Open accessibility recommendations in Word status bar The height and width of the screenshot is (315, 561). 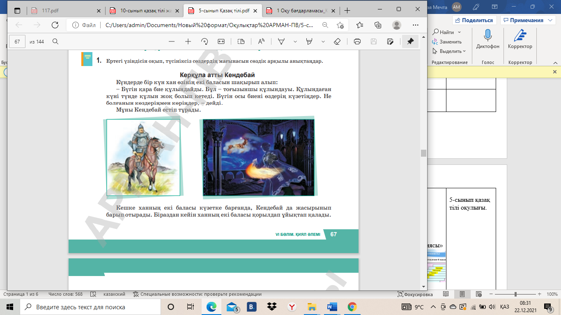(197, 294)
